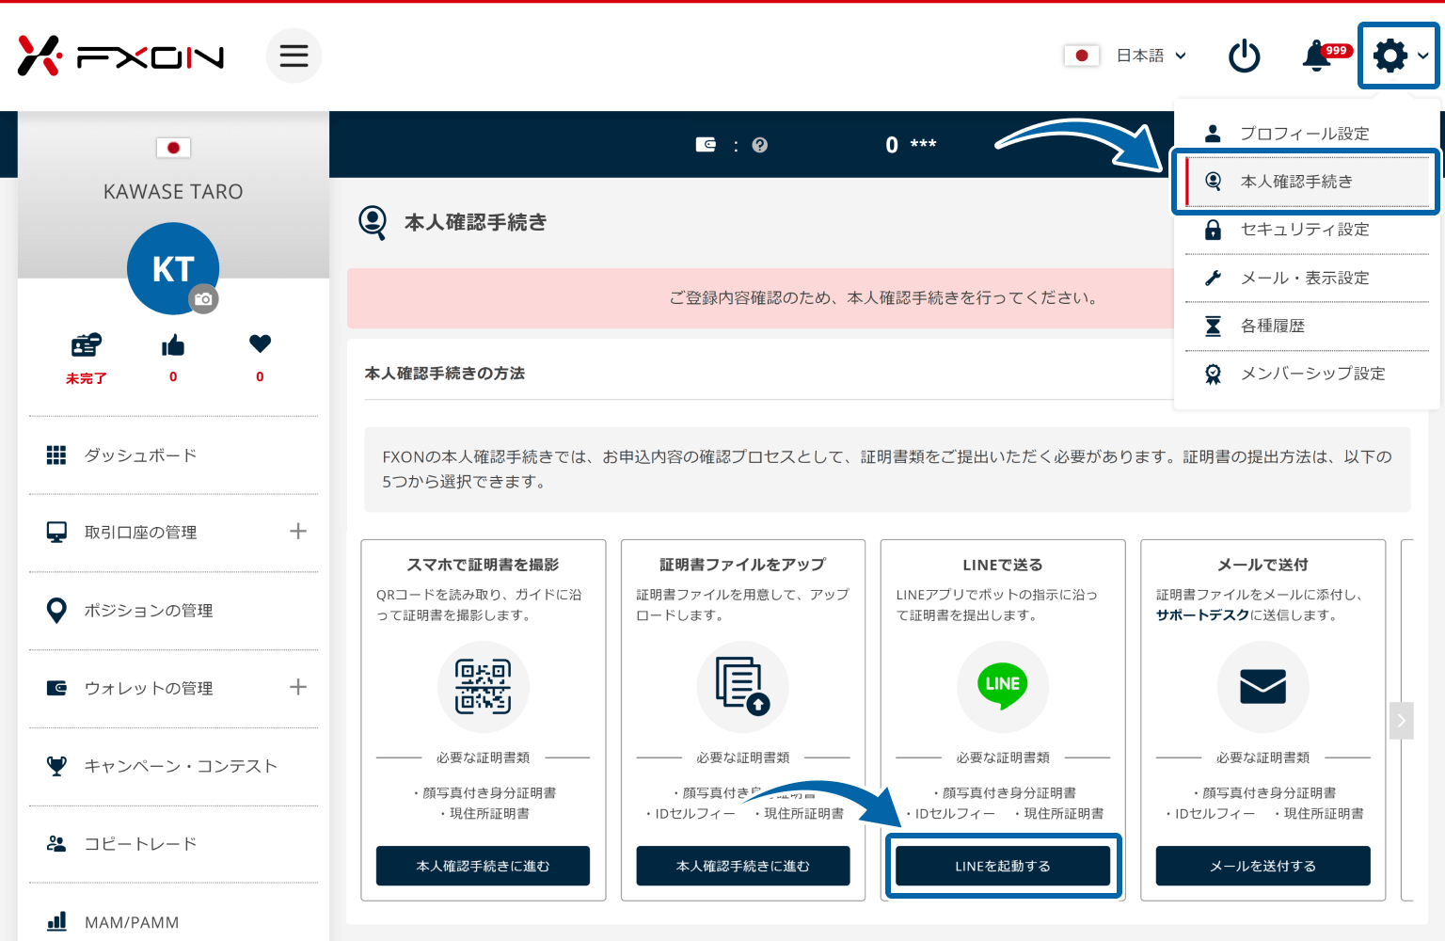Click the question mark help icon
The width and height of the screenshot is (1445, 941).
point(760,145)
